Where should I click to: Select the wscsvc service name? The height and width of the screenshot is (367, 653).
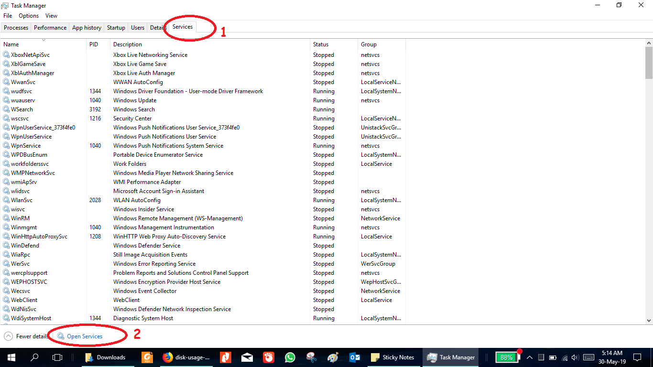click(20, 119)
